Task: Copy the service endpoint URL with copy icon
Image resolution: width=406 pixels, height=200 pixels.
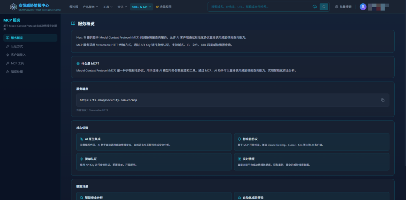Action: [x=383, y=100]
